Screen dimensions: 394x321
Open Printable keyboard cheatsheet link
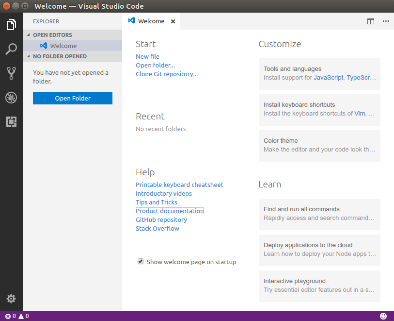pos(179,185)
